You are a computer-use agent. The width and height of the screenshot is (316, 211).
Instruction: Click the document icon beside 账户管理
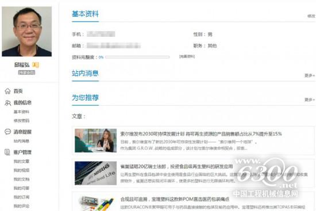pos(7,152)
